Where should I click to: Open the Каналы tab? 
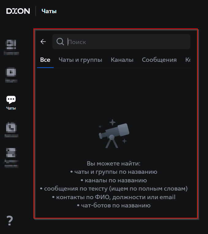(x=122, y=60)
